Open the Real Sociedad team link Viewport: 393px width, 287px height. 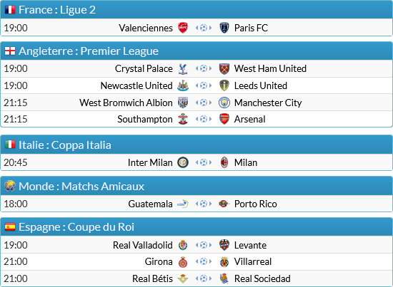click(262, 278)
